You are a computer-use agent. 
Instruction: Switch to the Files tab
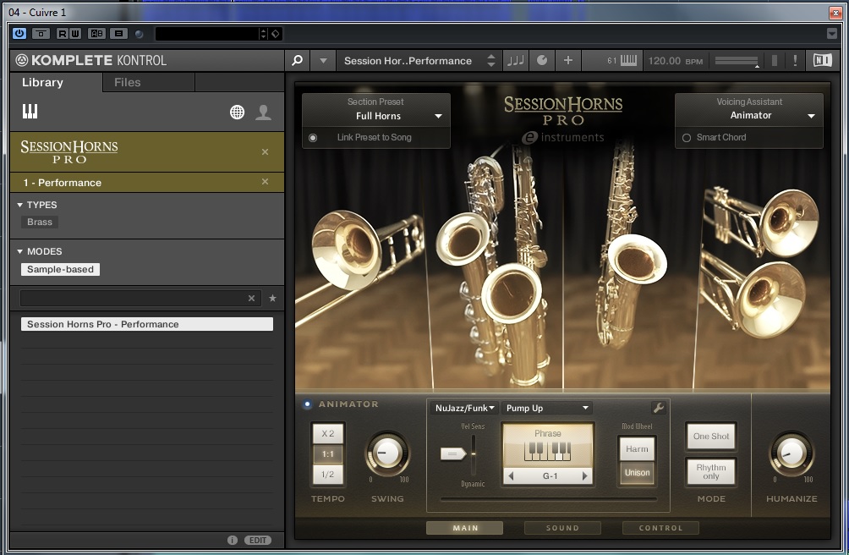[x=128, y=82]
